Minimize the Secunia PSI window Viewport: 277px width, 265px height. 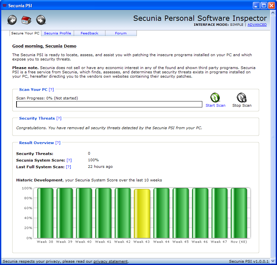point(256,6)
